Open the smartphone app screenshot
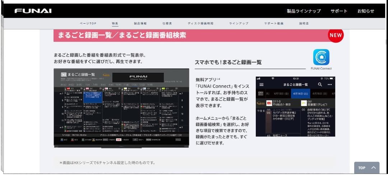 (x=295, y=107)
